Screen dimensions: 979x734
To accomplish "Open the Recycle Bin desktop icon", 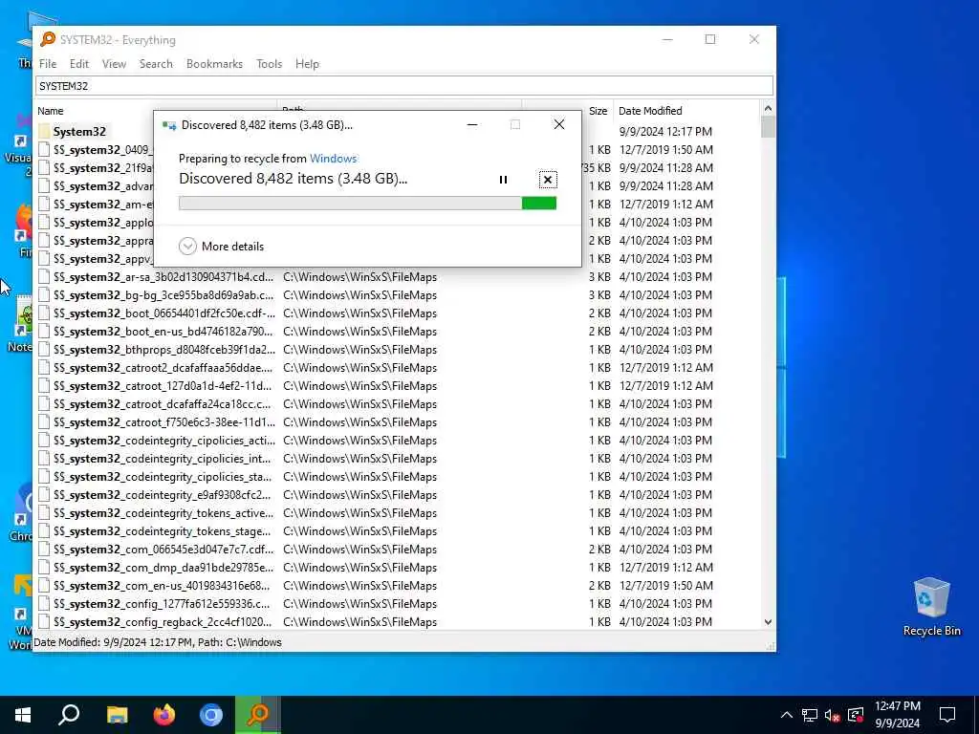I will (931, 607).
